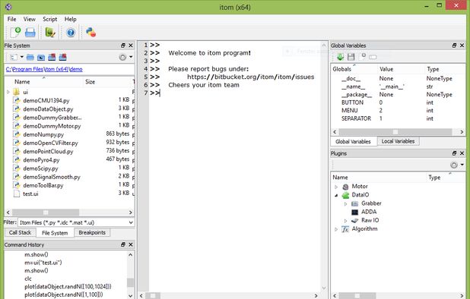Open the Script menu

[49, 19]
